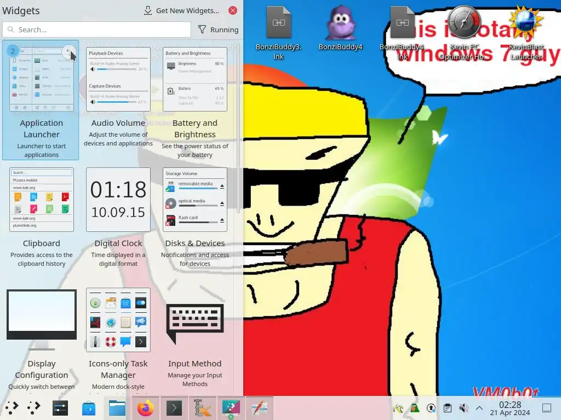The height and width of the screenshot is (420, 561).
Task: Open the clipboard tray icon
Action: (448, 408)
